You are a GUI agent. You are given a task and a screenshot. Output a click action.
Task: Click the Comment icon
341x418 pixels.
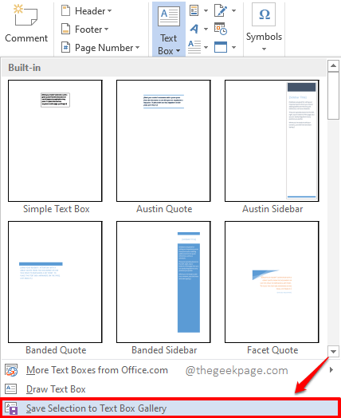(x=25, y=15)
